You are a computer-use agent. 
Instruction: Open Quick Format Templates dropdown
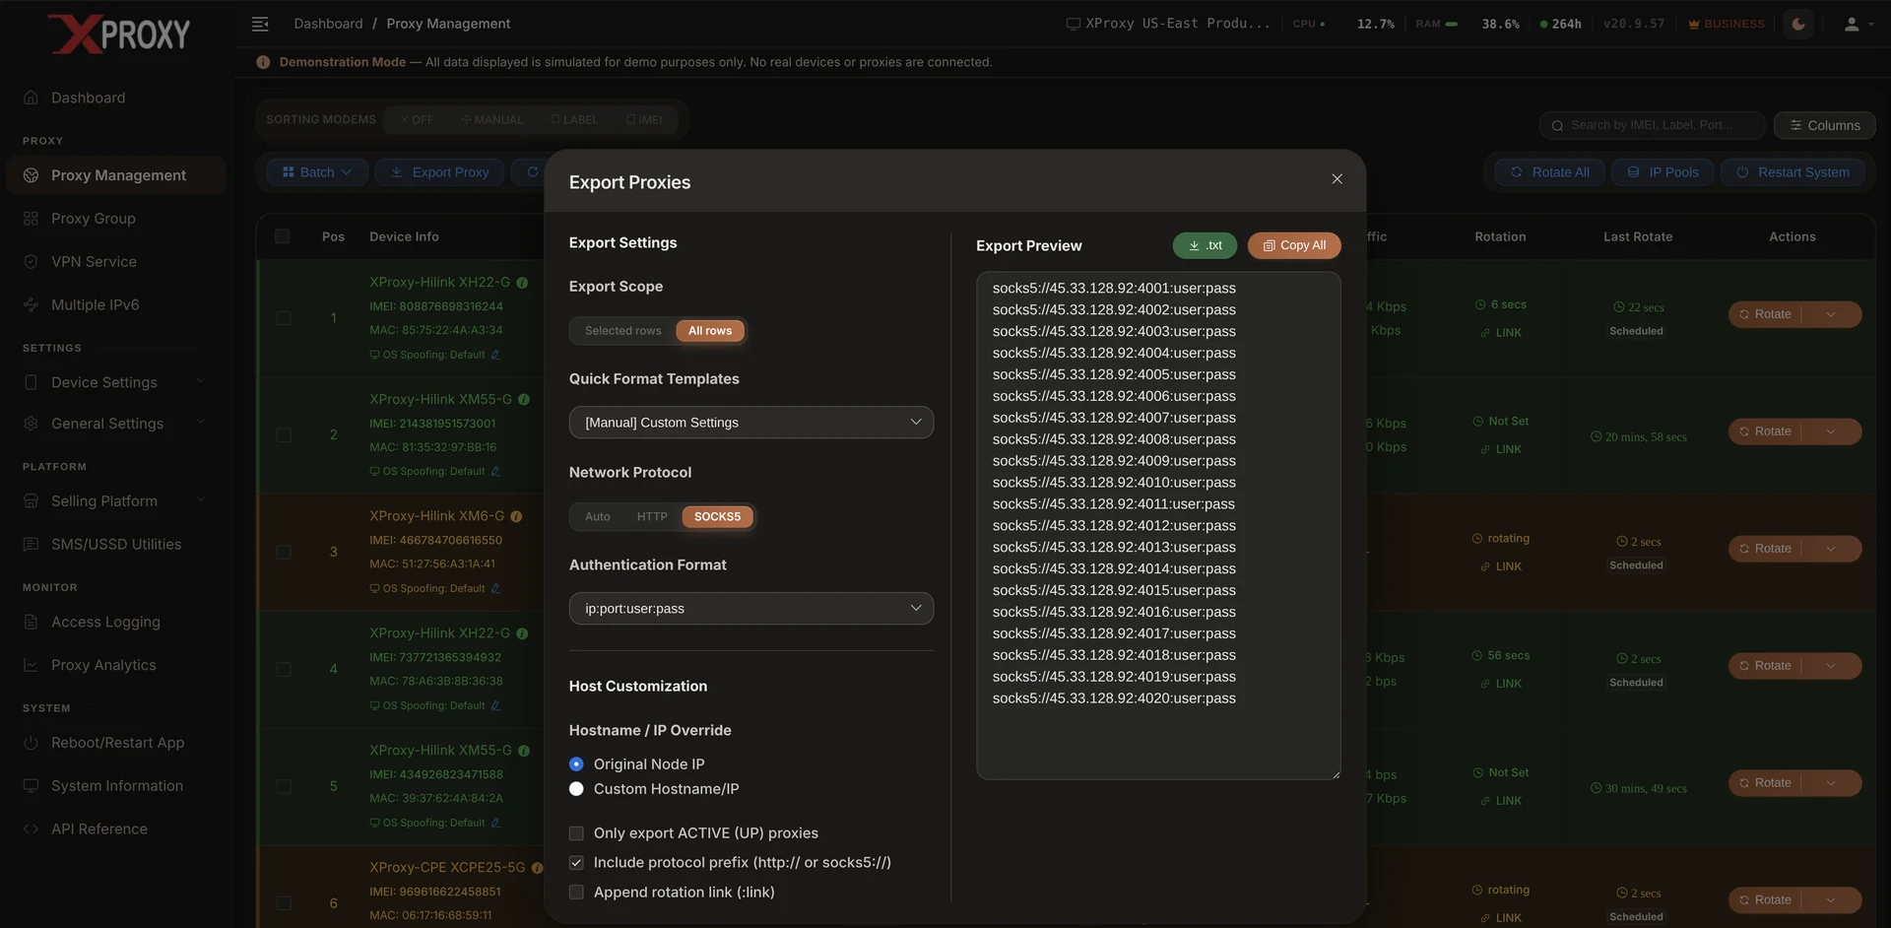[750, 423]
